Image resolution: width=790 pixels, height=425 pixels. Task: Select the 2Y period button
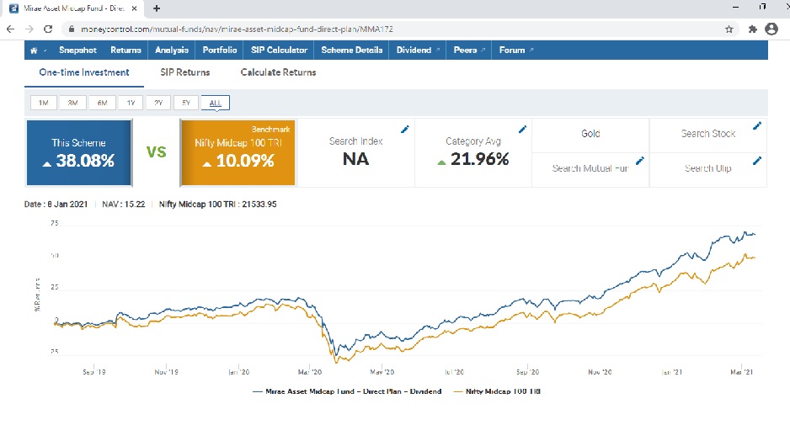[x=158, y=103]
